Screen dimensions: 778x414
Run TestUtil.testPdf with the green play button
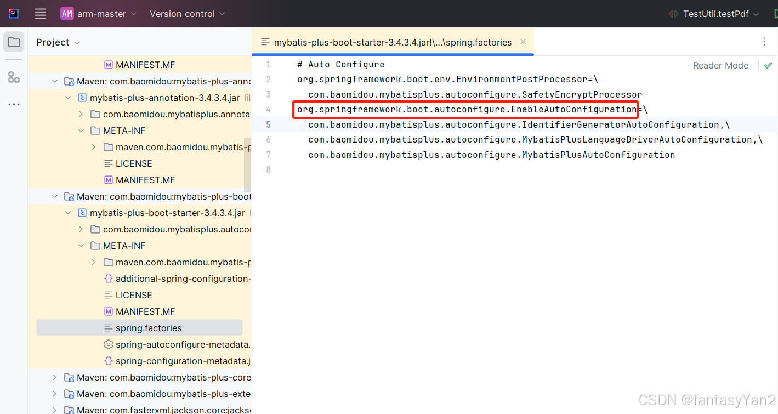point(775,14)
